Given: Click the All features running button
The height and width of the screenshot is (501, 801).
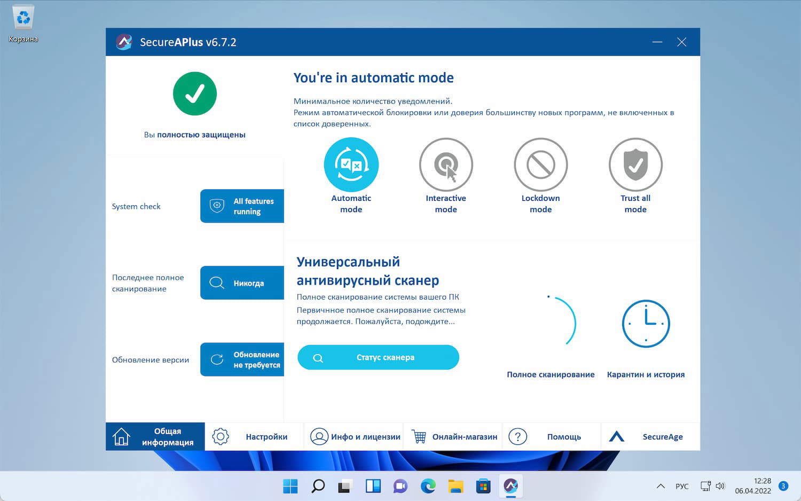Looking at the screenshot, I should point(242,206).
